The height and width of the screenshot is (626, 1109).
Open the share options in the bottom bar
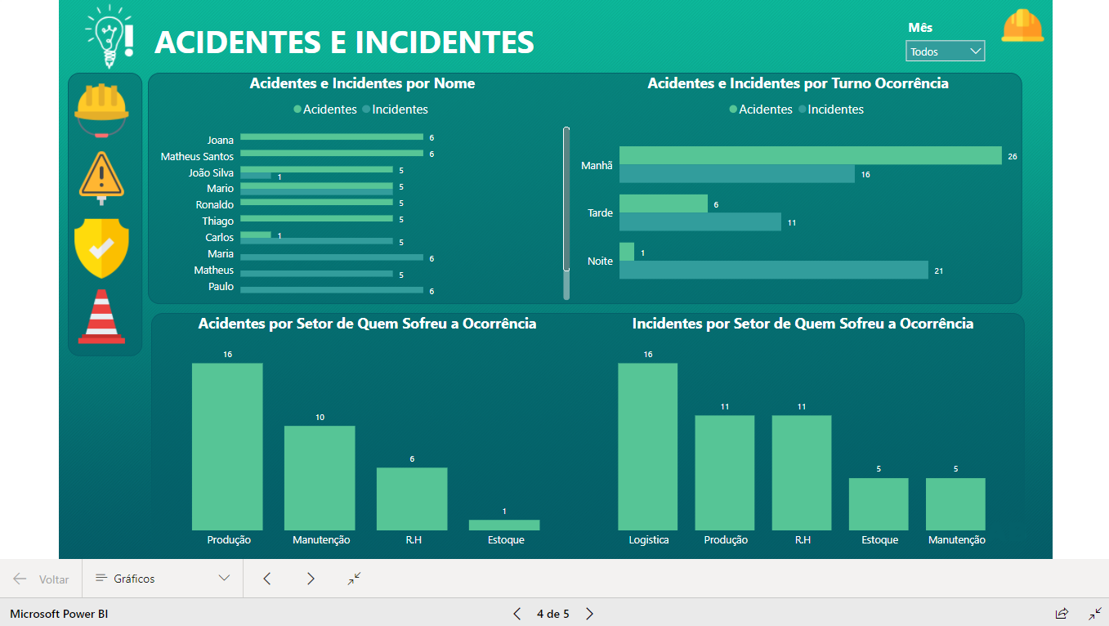pyautogui.click(x=1062, y=614)
